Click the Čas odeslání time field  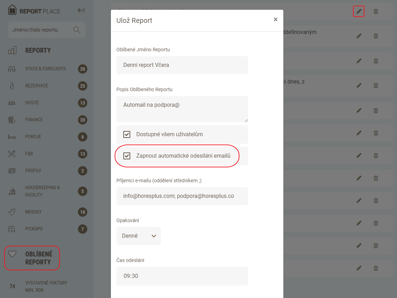[182, 276]
